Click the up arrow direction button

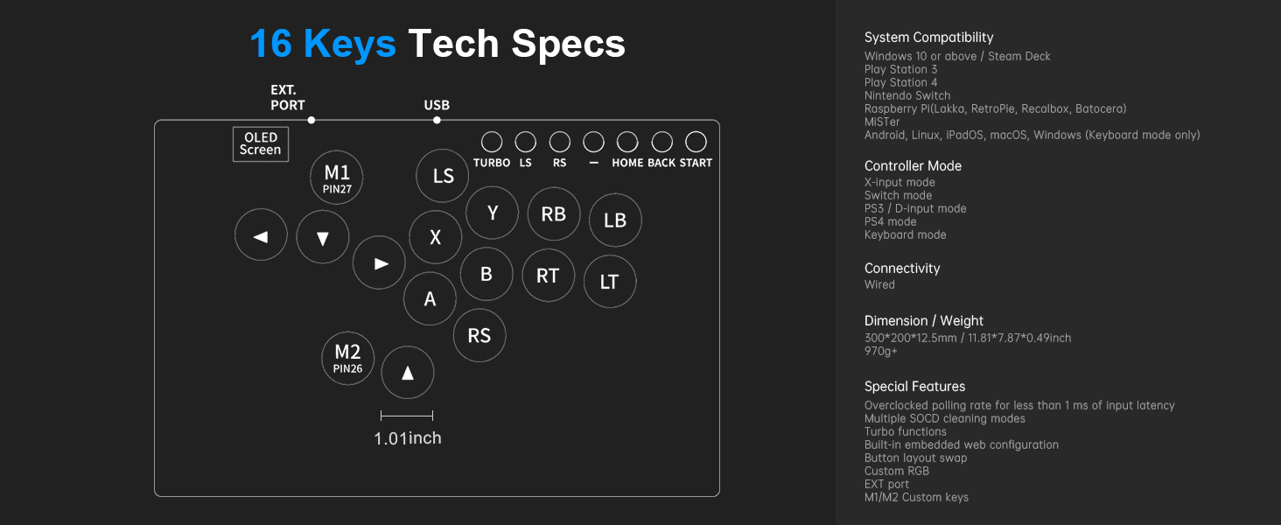point(408,372)
